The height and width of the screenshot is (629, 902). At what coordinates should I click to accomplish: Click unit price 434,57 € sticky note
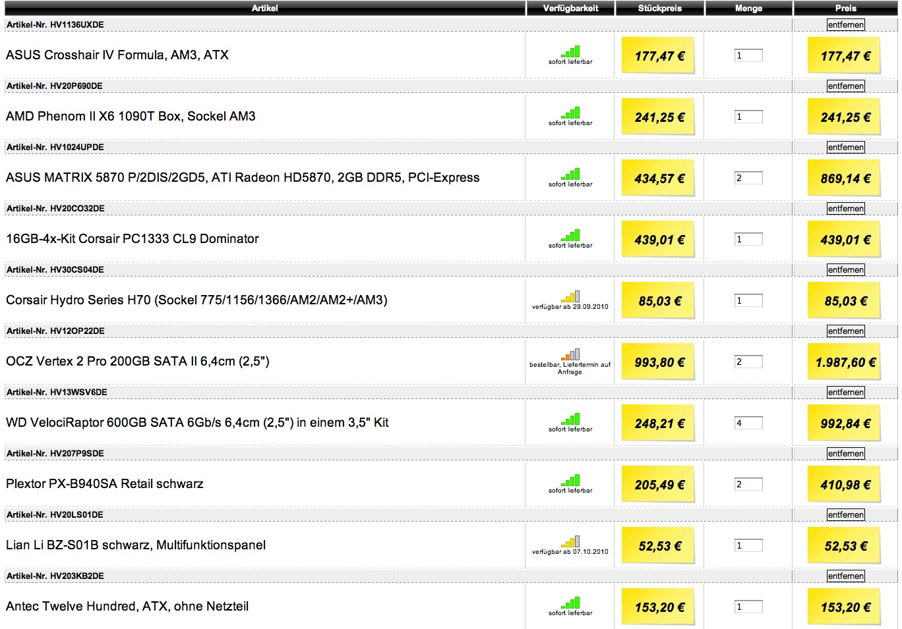(659, 178)
